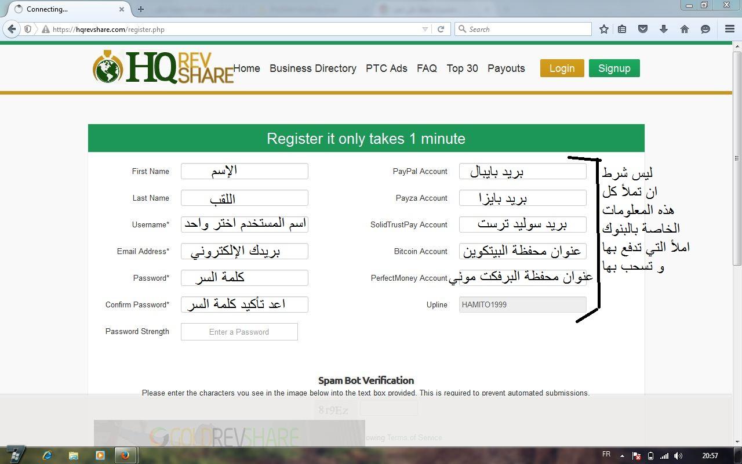Go to the browser home icon

tap(685, 29)
